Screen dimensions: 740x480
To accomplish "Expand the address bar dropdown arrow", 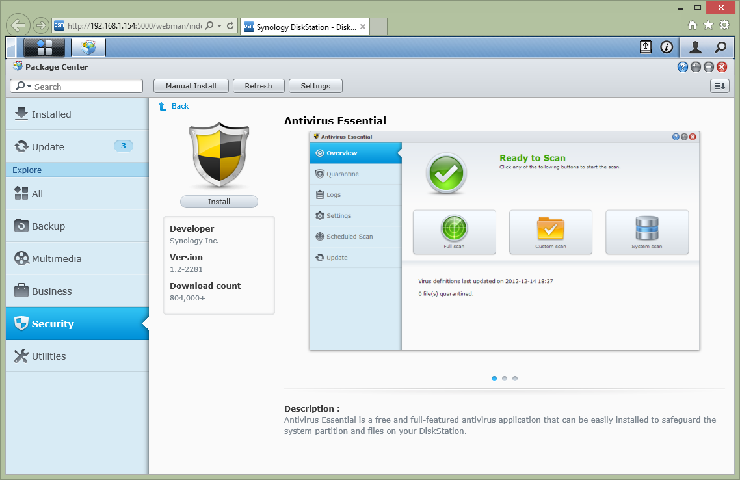I will [219, 26].
